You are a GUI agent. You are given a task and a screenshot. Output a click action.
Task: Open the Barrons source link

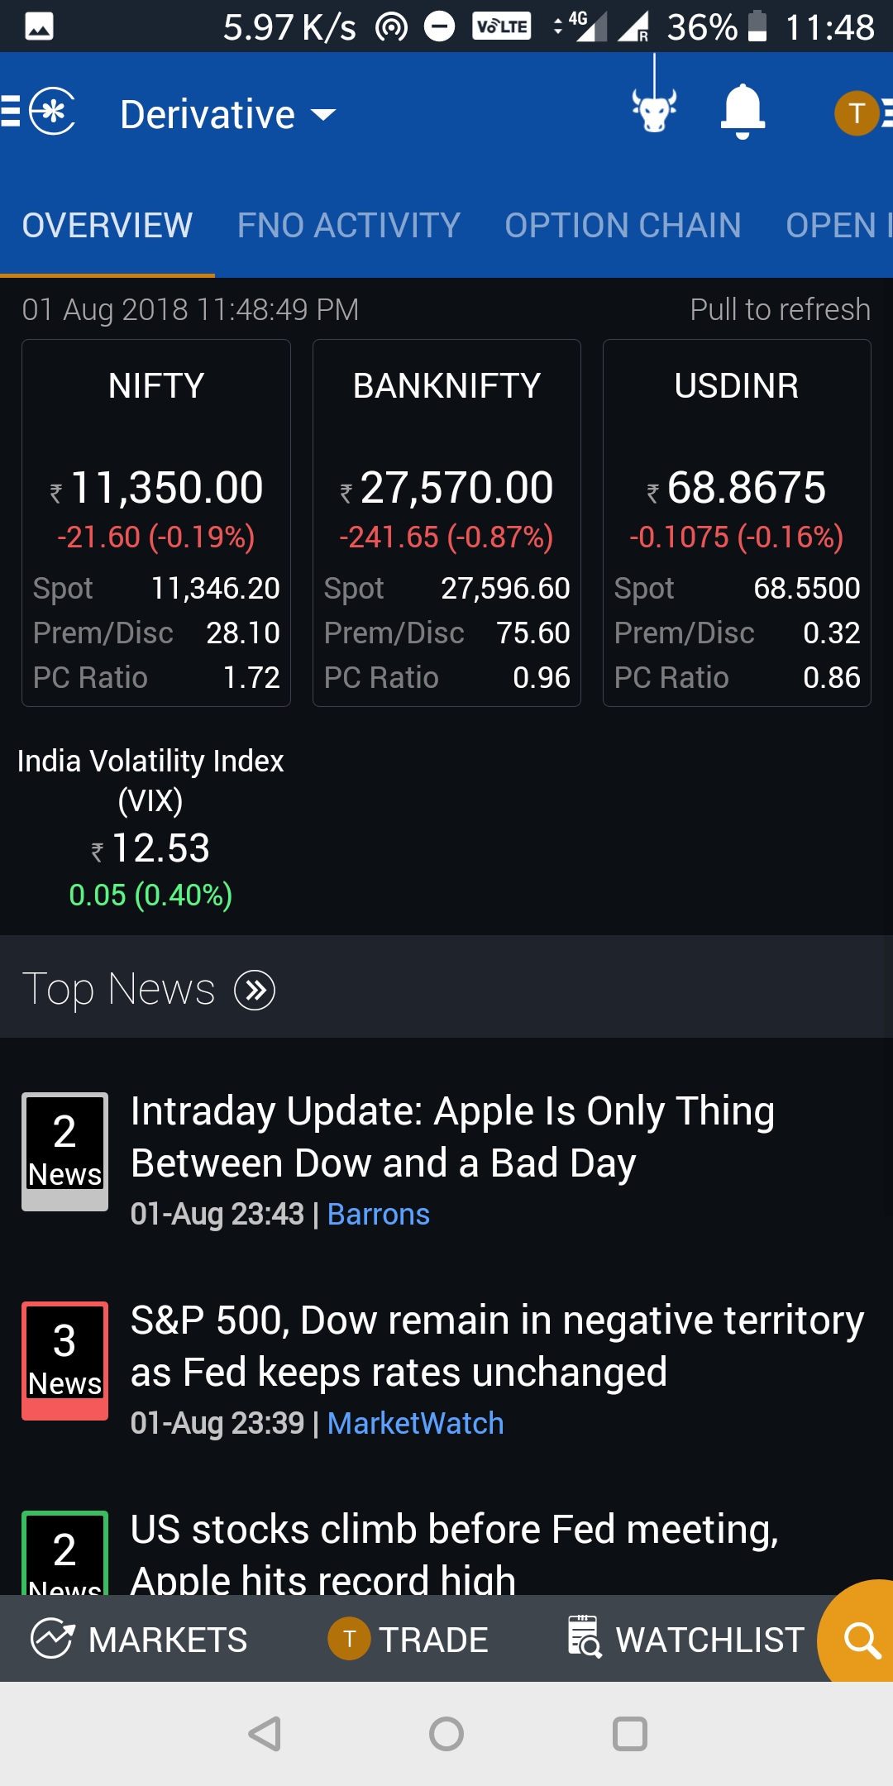[x=378, y=1215]
